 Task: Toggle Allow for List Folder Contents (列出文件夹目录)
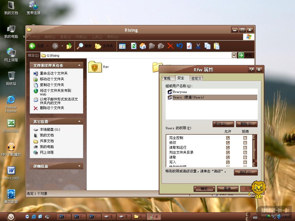[x=228, y=153]
